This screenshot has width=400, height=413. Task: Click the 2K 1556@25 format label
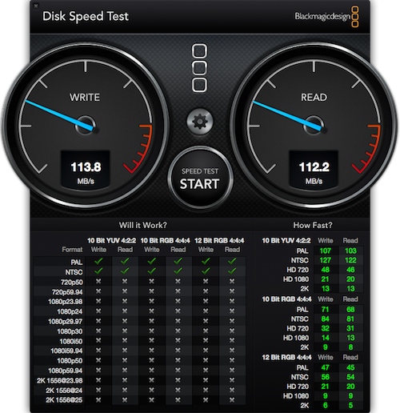(64, 400)
